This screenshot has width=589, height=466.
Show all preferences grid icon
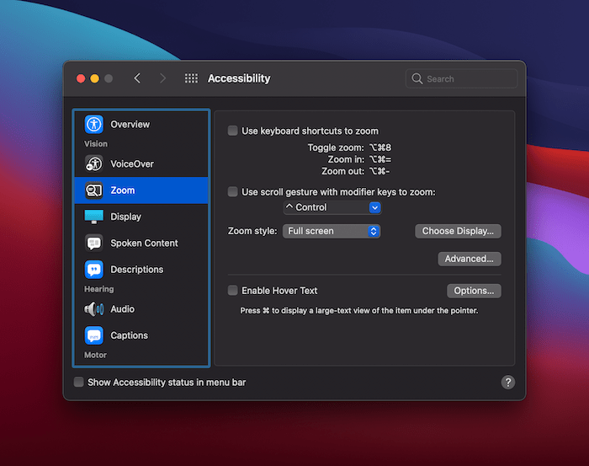point(191,78)
